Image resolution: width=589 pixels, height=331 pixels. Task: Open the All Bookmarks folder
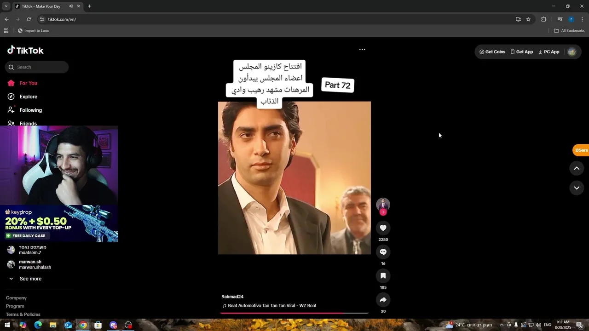(x=569, y=31)
